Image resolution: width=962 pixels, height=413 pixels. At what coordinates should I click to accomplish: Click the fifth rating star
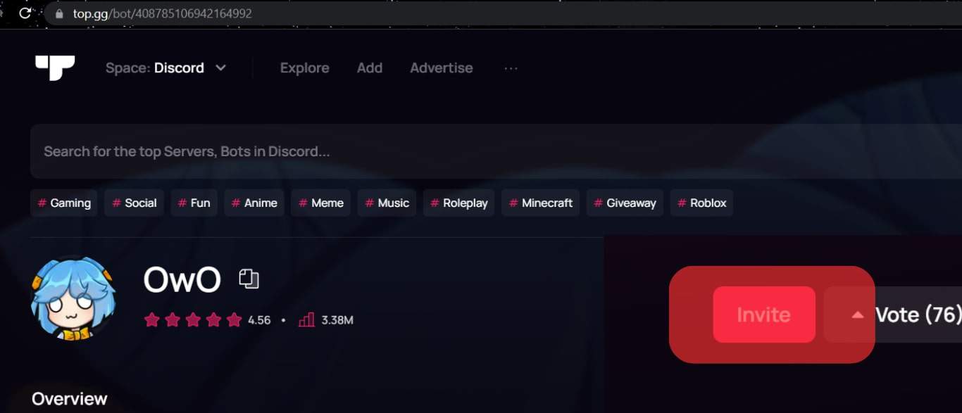pyautogui.click(x=233, y=319)
